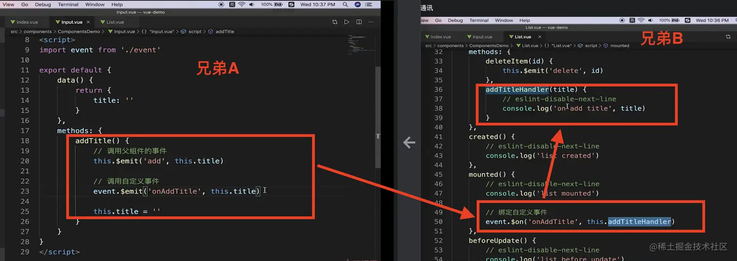Screen dimensions: 737x261
Task: Open 'script' breadcrumb in Input.vue window
Action: tap(195, 31)
